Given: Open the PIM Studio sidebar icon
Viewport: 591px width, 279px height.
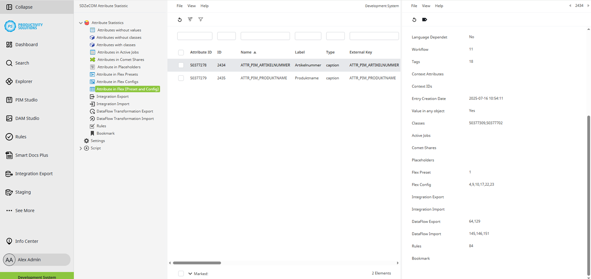Looking at the screenshot, I should pyautogui.click(x=9, y=100).
